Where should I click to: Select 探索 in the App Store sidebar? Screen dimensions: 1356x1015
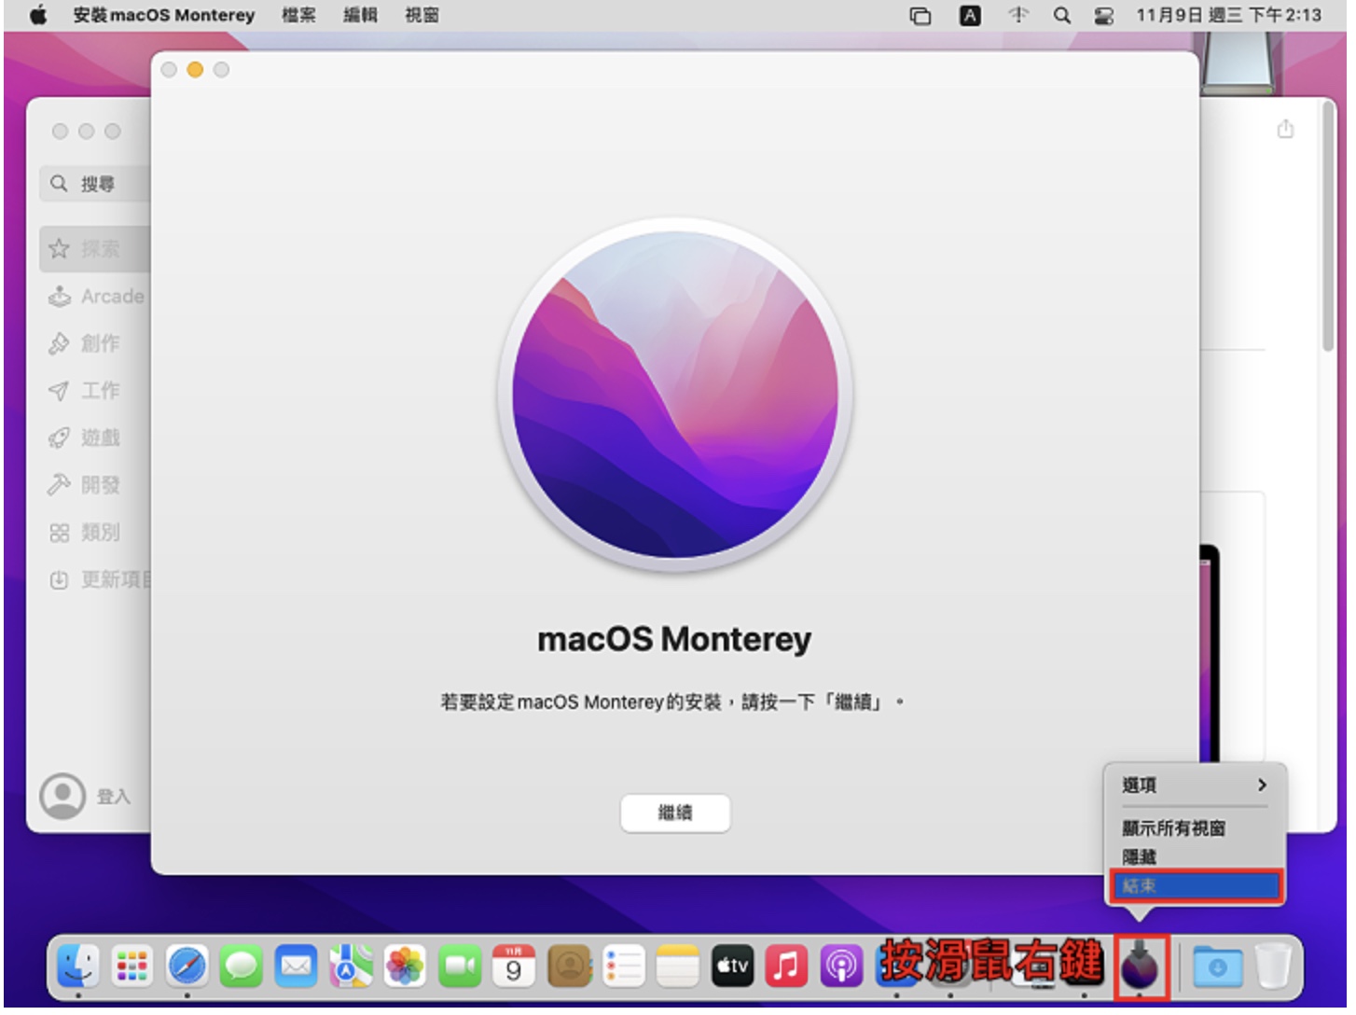[x=95, y=249]
